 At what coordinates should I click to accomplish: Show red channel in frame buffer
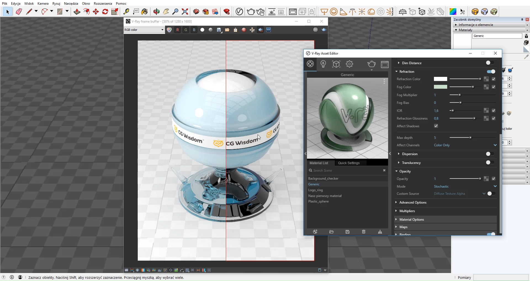pos(177,30)
